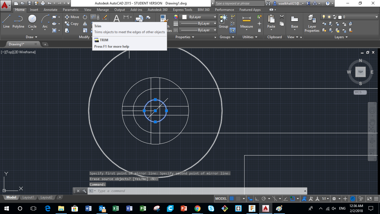Activate the Trim tool icon
380x214 pixels.
(93, 17)
